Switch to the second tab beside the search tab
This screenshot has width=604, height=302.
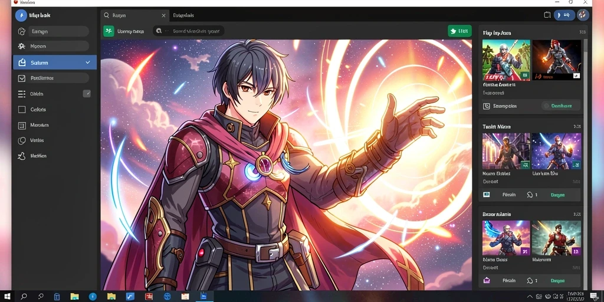tap(183, 15)
